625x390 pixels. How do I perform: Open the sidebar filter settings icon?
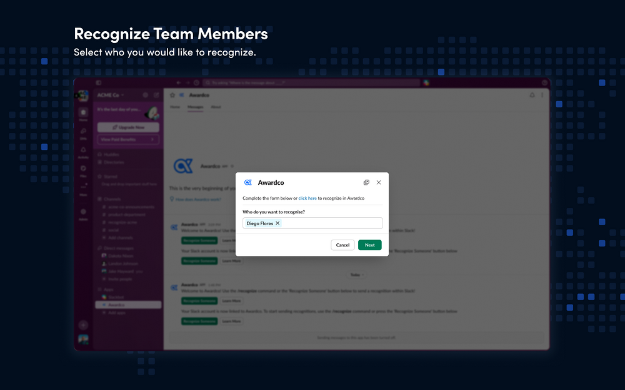click(x=146, y=95)
